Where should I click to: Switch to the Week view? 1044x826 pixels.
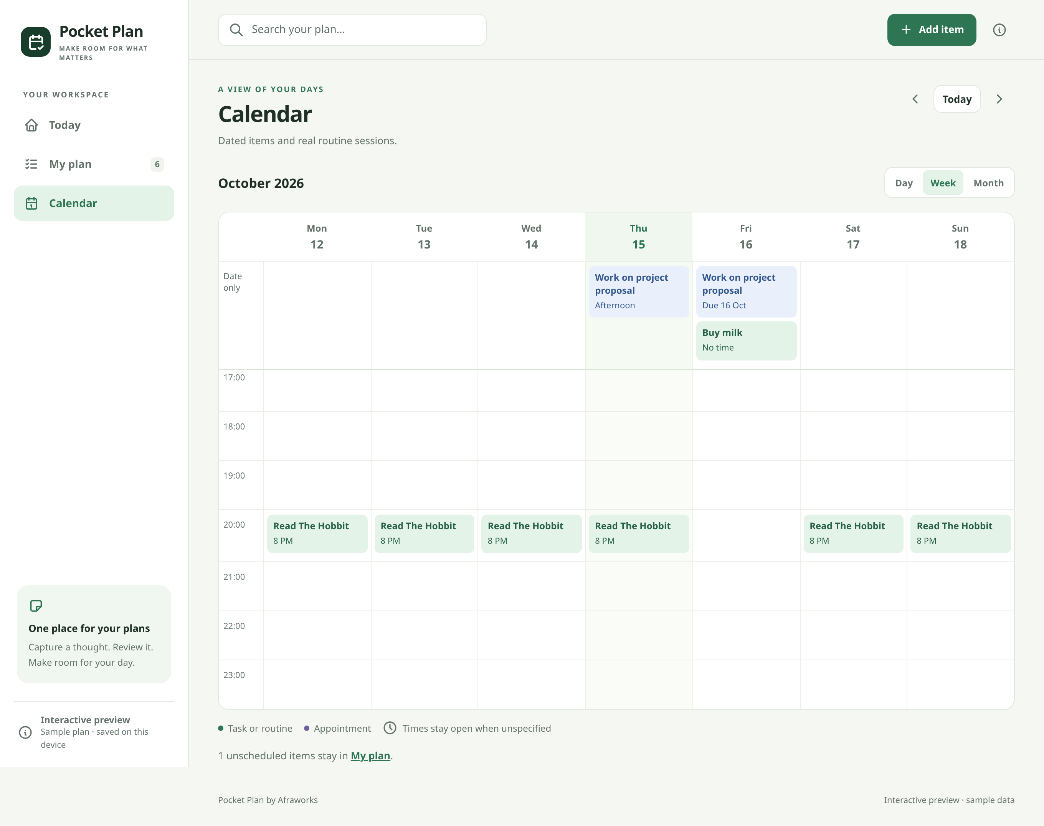(x=943, y=183)
